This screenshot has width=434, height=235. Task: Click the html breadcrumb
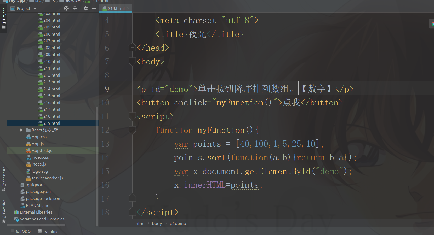pyautogui.click(x=140, y=224)
